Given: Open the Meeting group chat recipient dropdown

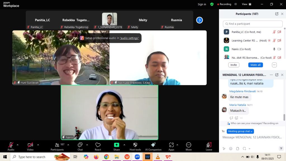Looking at the screenshot, I should point(240,131).
